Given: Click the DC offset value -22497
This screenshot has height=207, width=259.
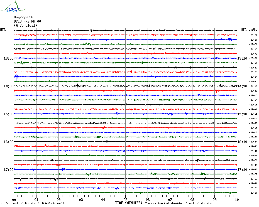Looking at the screenshot, I should pos(253,35).
